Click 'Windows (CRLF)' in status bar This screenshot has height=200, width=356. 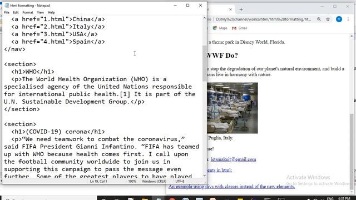(154, 181)
